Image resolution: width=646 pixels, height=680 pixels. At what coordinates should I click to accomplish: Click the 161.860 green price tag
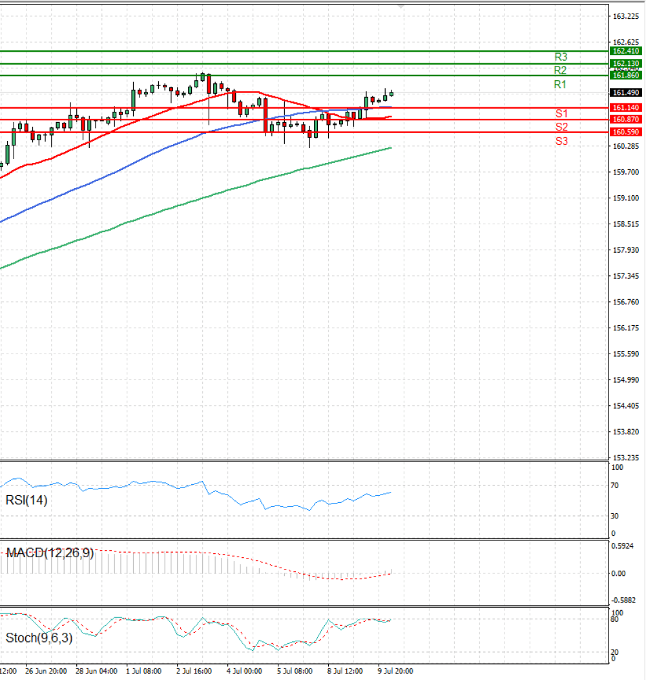(x=625, y=76)
